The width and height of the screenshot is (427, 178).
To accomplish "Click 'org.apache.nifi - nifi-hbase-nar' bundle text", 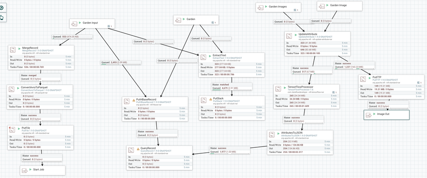I will [149, 104].
